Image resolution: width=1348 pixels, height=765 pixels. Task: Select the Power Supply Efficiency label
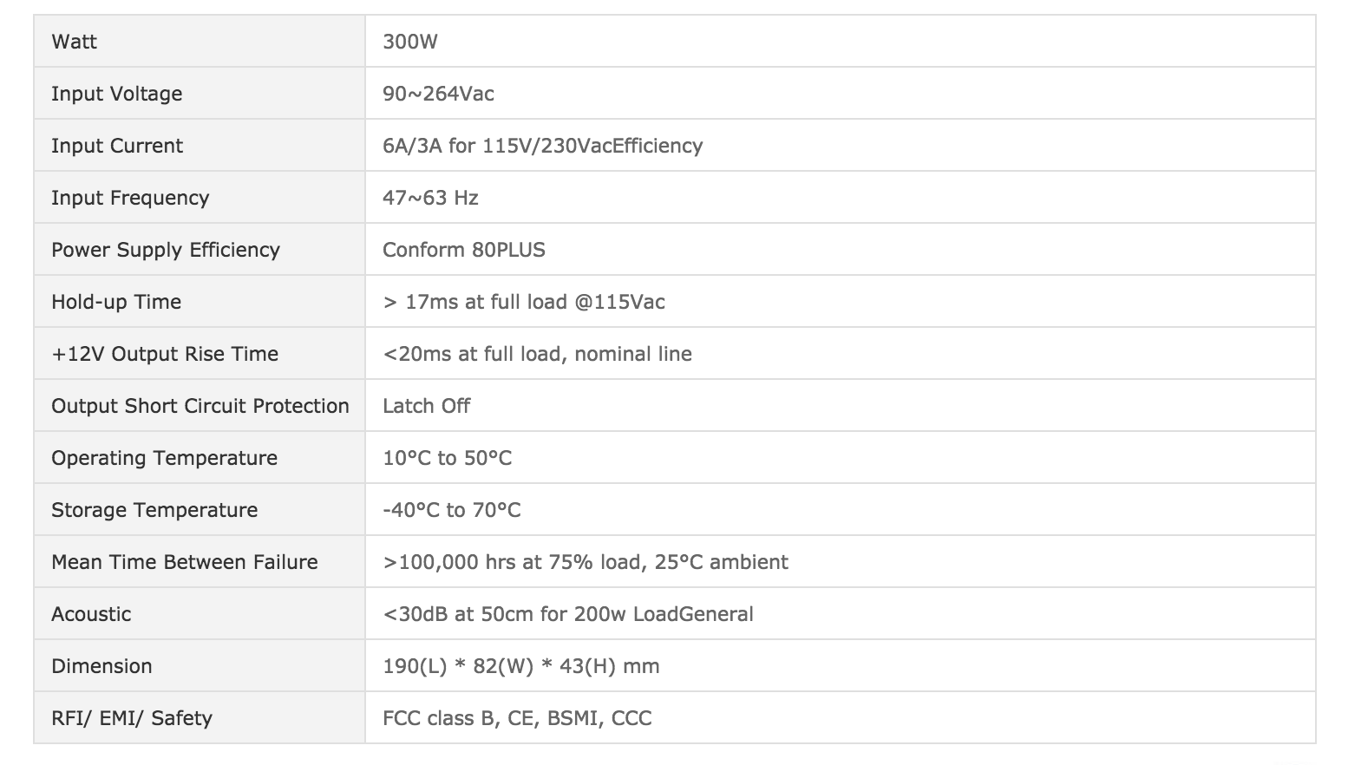coord(165,250)
